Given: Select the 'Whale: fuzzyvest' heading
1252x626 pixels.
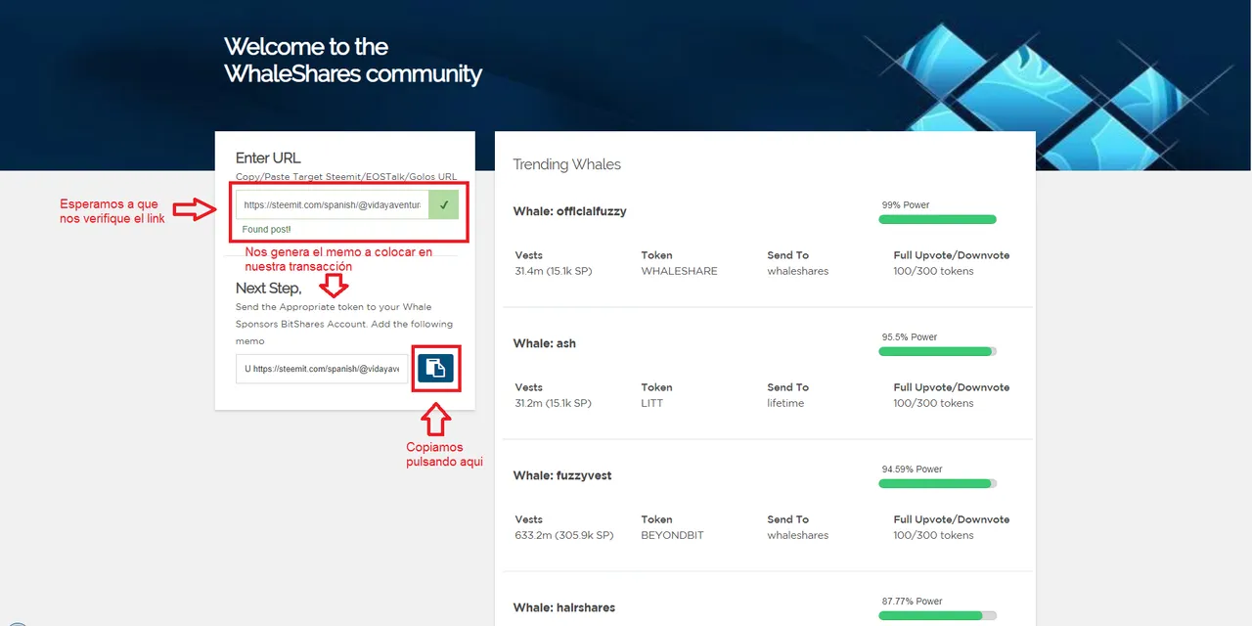Looking at the screenshot, I should [x=562, y=475].
